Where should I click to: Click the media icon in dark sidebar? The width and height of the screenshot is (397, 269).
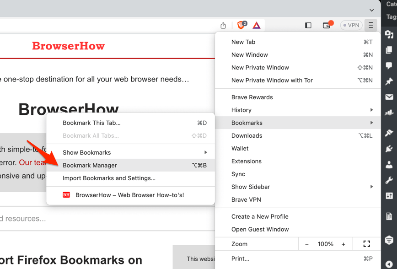click(x=389, y=34)
